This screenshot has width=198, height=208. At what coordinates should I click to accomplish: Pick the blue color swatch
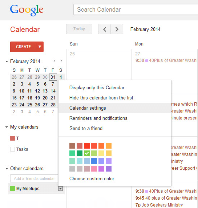(x=94, y=161)
